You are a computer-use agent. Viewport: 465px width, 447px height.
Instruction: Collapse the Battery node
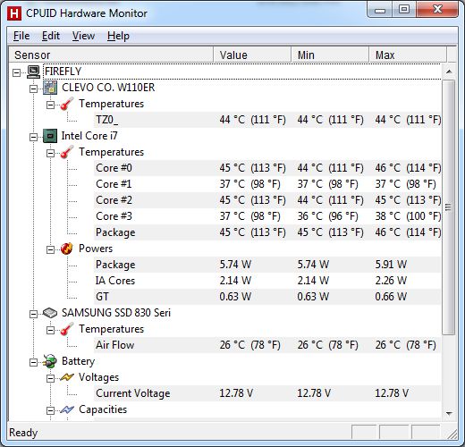pyautogui.click(x=34, y=362)
